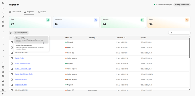This screenshot has width=195, height=96.
Task: Open the horizontal lines sidebar icon
Action: 3,85
